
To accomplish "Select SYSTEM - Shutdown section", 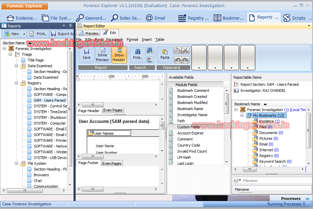I will (x=50, y=117).
